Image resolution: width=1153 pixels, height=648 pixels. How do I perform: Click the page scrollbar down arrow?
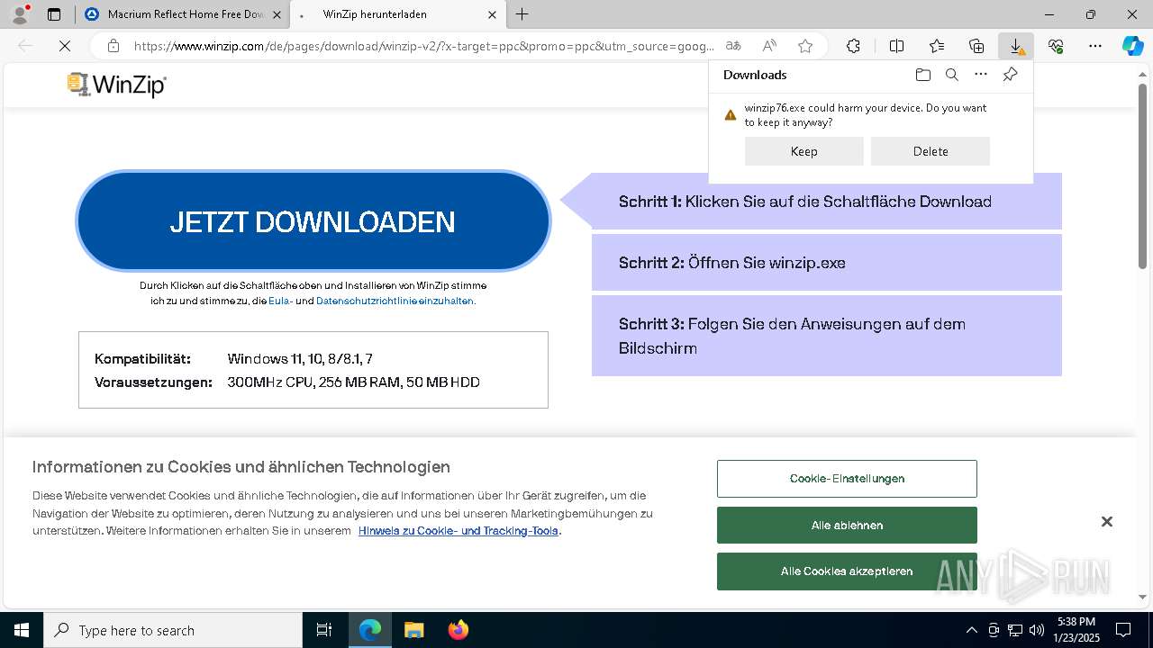1144,597
